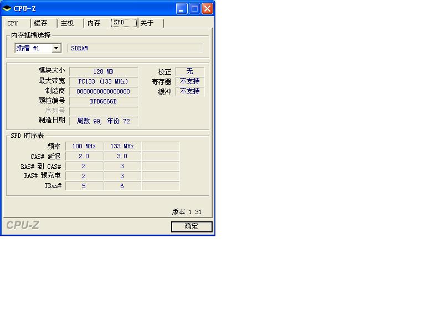Click the PC133 (133 MHz) bandwidth value
443x332 pixels.
pyautogui.click(x=104, y=81)
